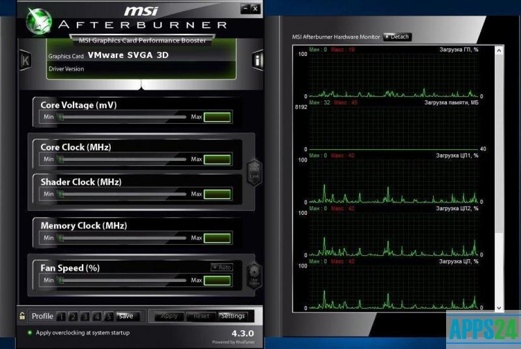This screenshot has height=349, width=521.
Task: Toggle the Link core and shader clocks button
Action: (254, 172)
